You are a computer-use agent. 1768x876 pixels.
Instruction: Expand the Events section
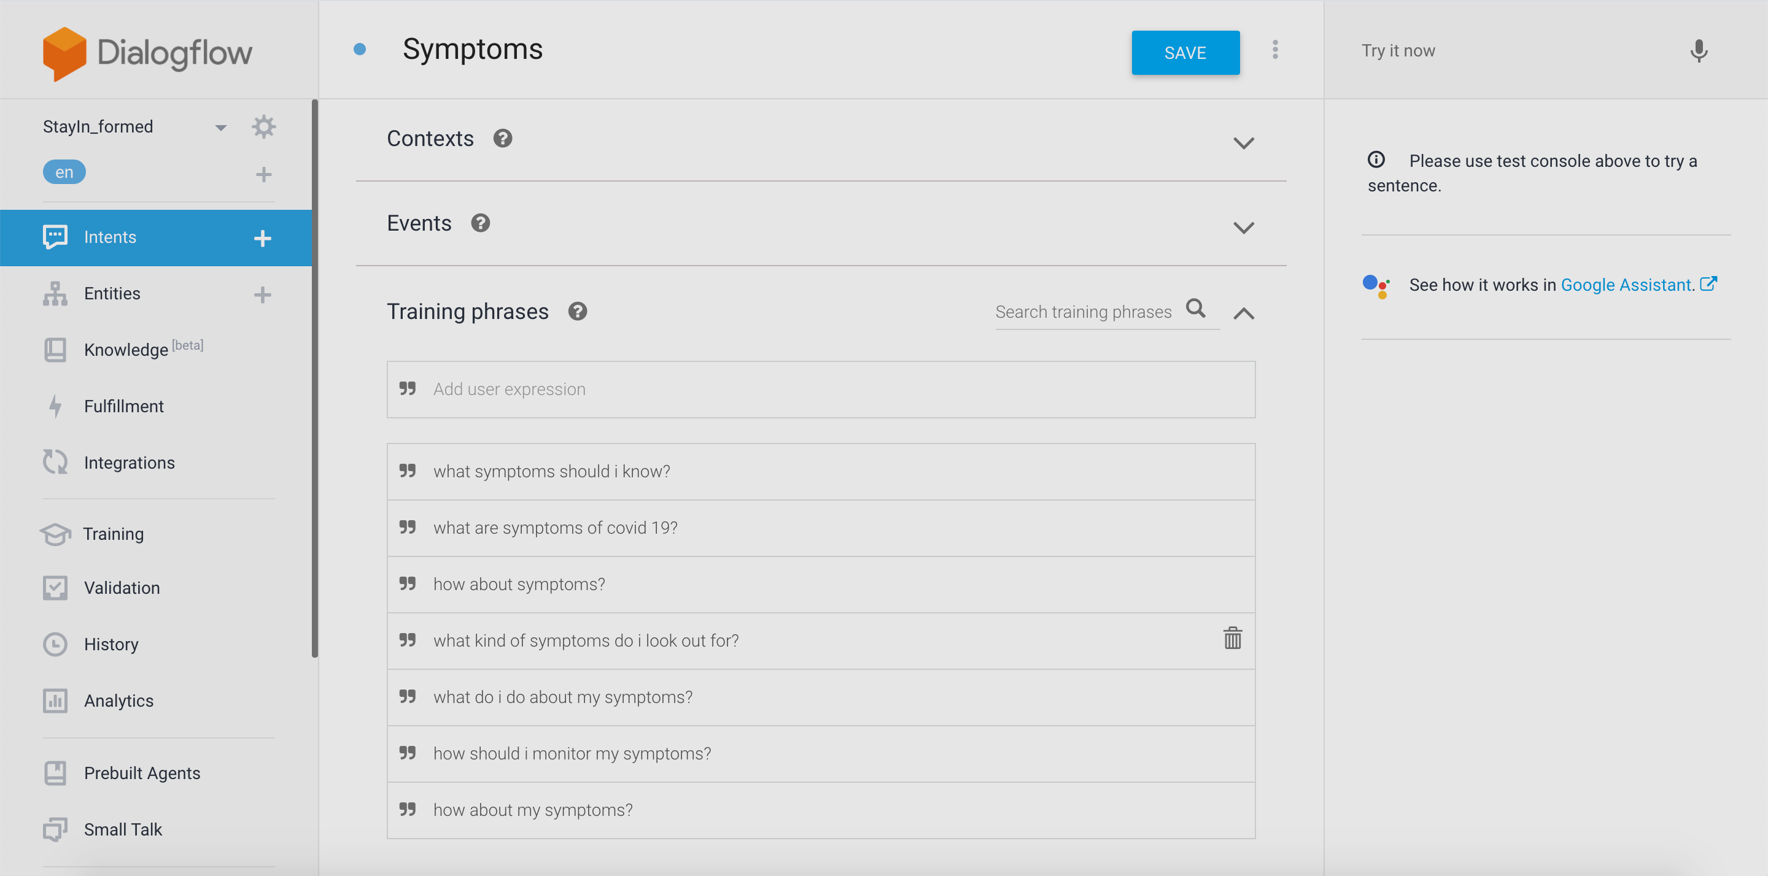(1243, 227)
